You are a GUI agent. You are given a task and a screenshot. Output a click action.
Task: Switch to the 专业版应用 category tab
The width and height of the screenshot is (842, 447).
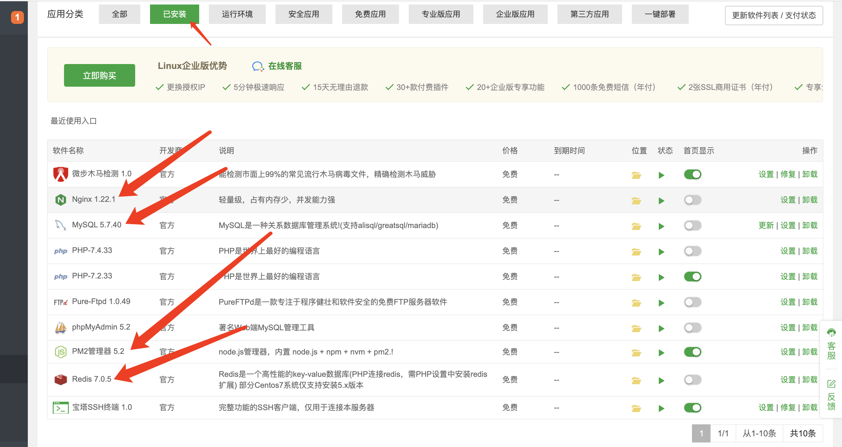(441, 14)
